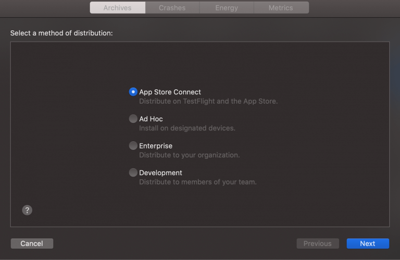Click the "Enterprise" option label text
The width and height of the screenshot is (400, 260).
[156, 146]
